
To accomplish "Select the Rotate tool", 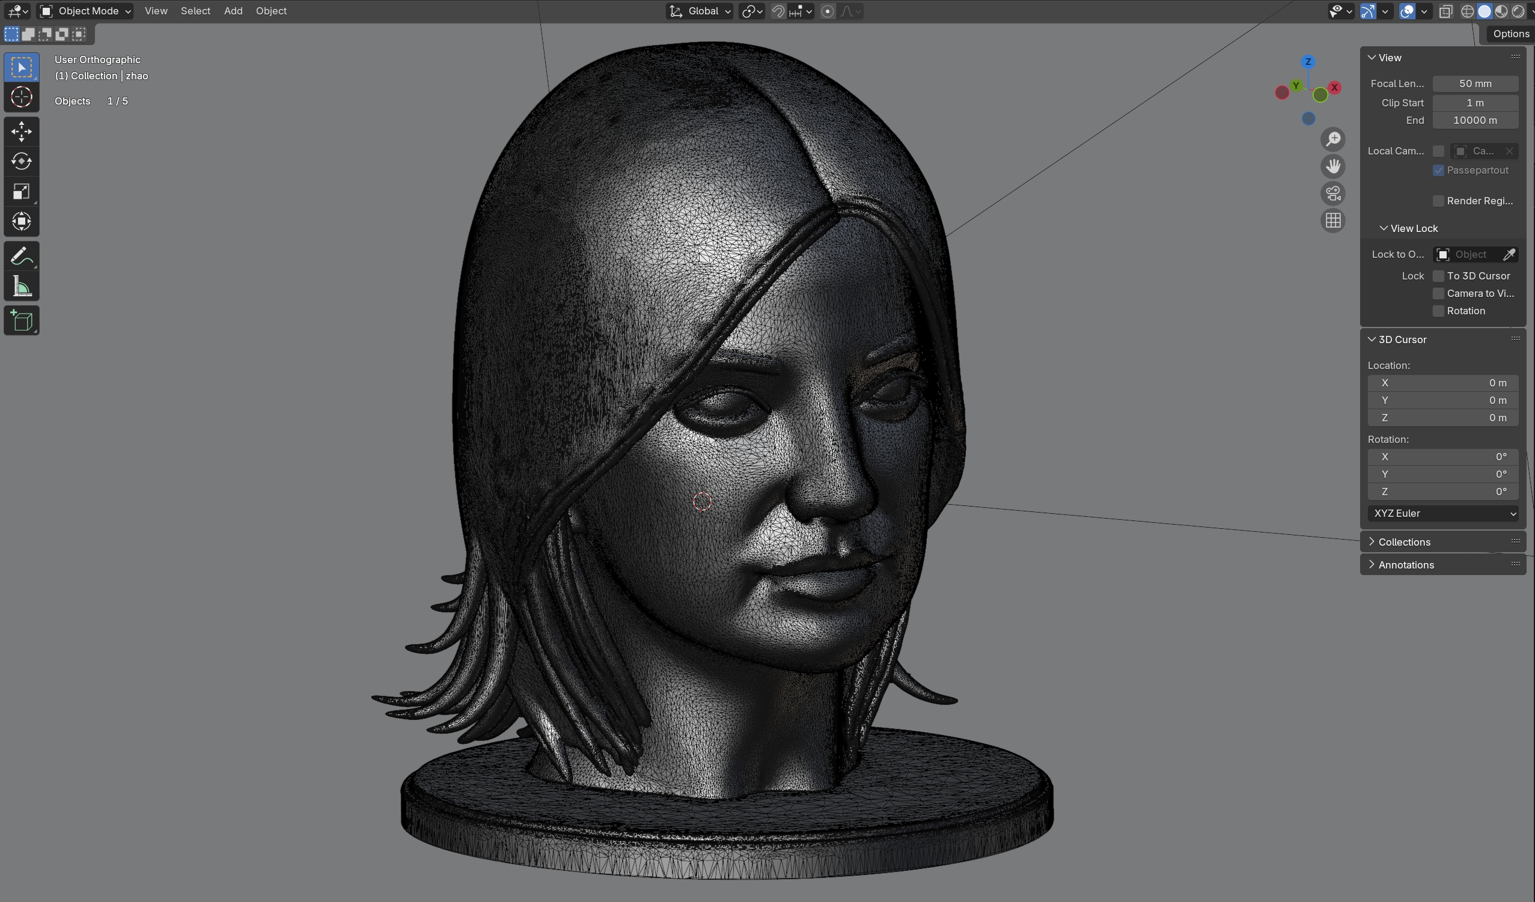I will tap(21, 162).
